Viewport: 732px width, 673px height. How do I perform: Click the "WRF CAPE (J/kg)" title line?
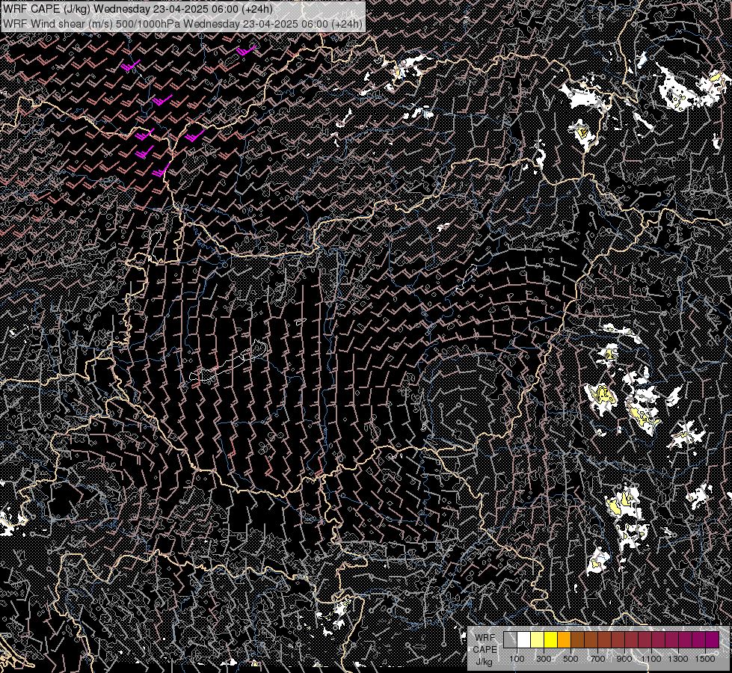coord(138,9)
